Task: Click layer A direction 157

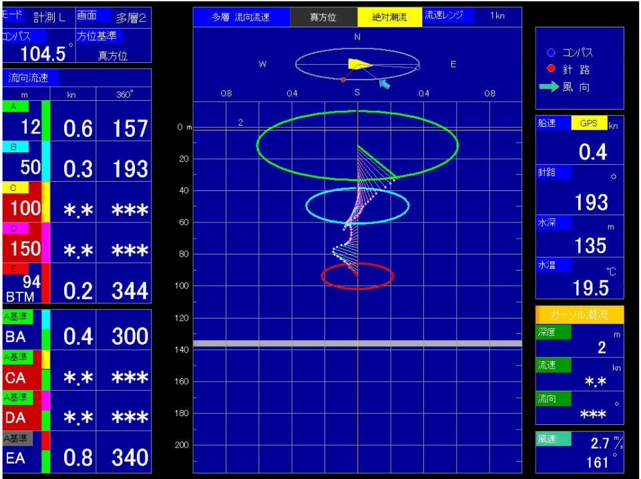Action: click(130, 128)
